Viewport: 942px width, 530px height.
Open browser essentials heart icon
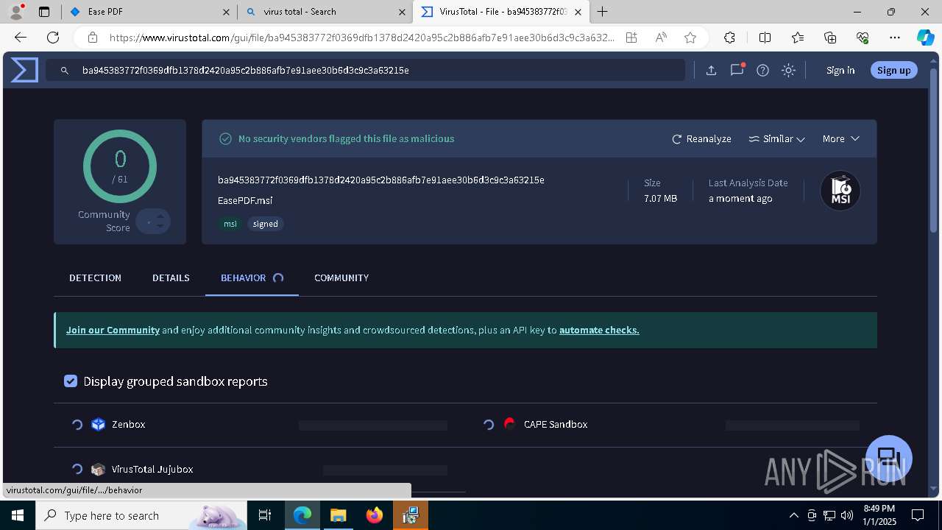coord(863,38)
